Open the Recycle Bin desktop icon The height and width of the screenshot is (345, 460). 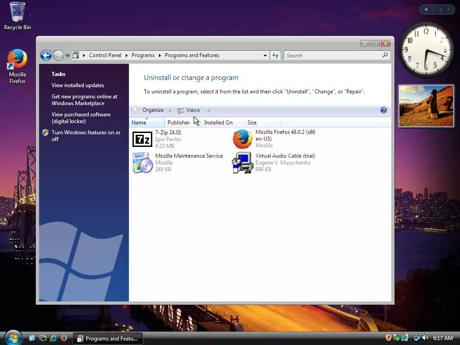click(17, 16)
